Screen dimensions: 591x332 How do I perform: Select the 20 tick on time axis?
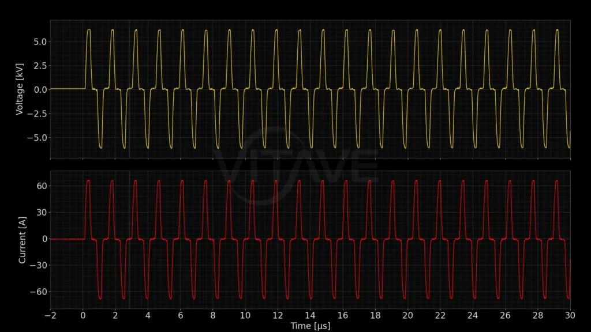[408, 315]
